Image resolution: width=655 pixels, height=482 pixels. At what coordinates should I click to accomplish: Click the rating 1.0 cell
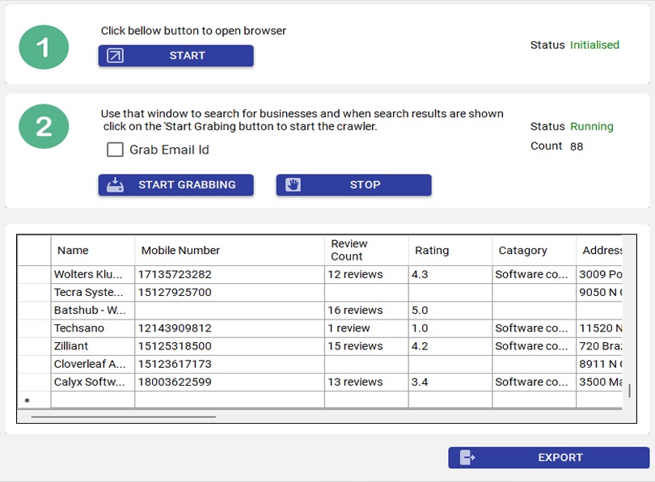[x=450, y=328]
